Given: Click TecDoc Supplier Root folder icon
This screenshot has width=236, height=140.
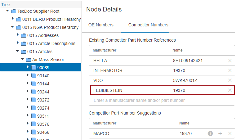Looking at the screenshot, I should point(14,11).
